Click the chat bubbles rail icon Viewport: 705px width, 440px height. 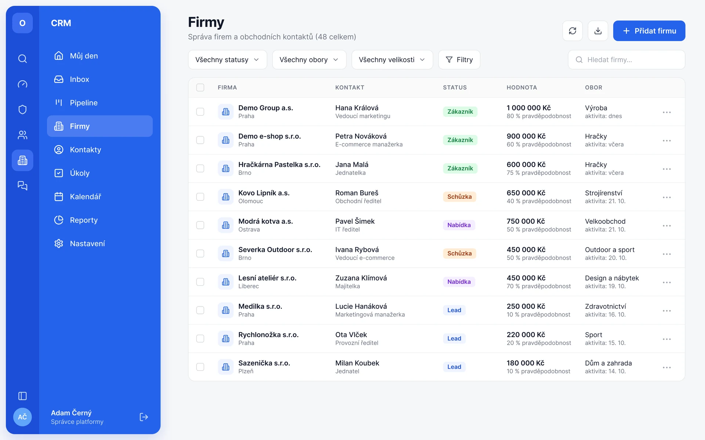22,186
